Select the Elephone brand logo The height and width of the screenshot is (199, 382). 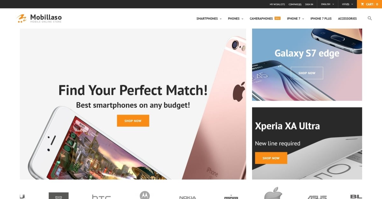[x=59, y=196]
